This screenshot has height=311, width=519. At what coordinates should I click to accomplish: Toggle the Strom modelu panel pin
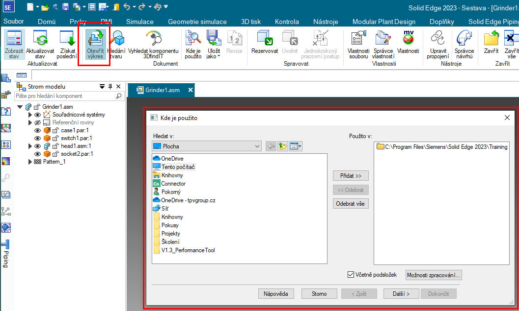click(110, 87)
